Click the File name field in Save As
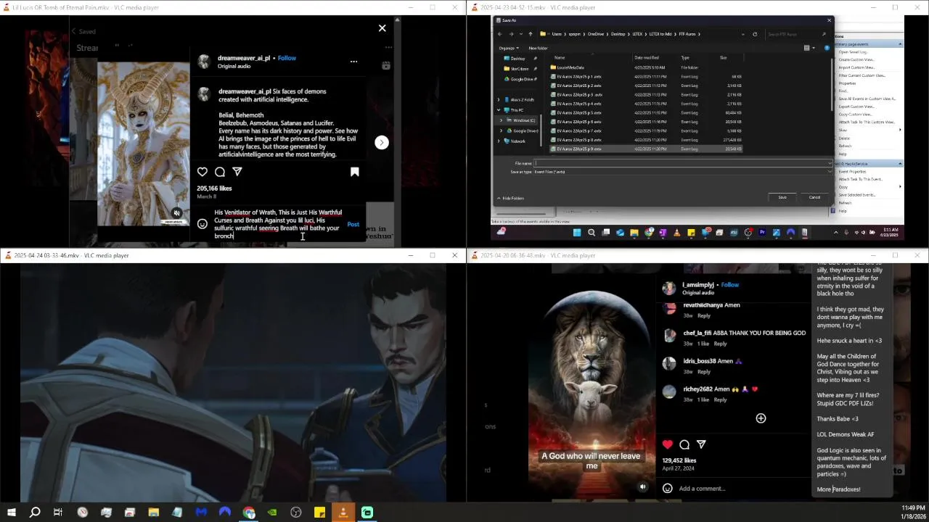Viewport: 929px width, 522px height. pyautogui.click(x=682, y=163)
